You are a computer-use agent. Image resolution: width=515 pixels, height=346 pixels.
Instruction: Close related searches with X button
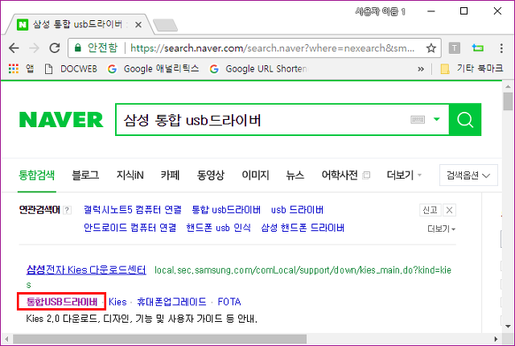tap(449, 210)
